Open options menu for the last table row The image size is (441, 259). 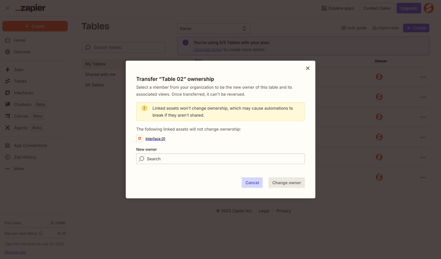pos(423,177)
